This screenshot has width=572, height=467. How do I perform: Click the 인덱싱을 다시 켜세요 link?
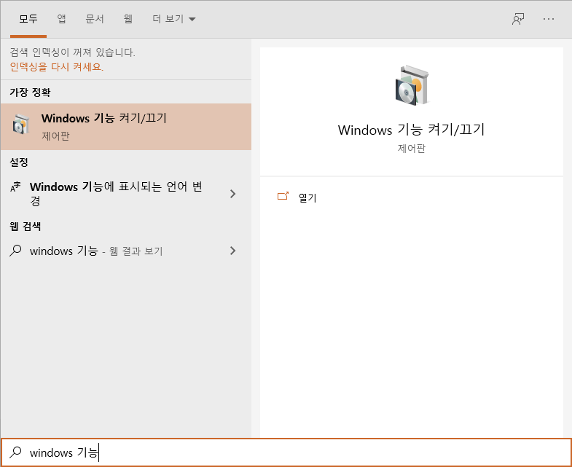[x=57, y=67]
